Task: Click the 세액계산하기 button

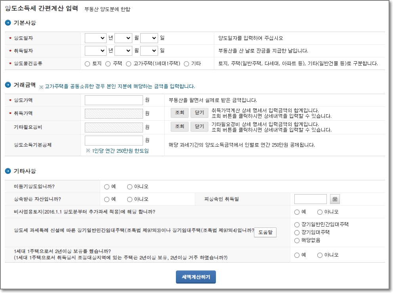Action: 196,277
